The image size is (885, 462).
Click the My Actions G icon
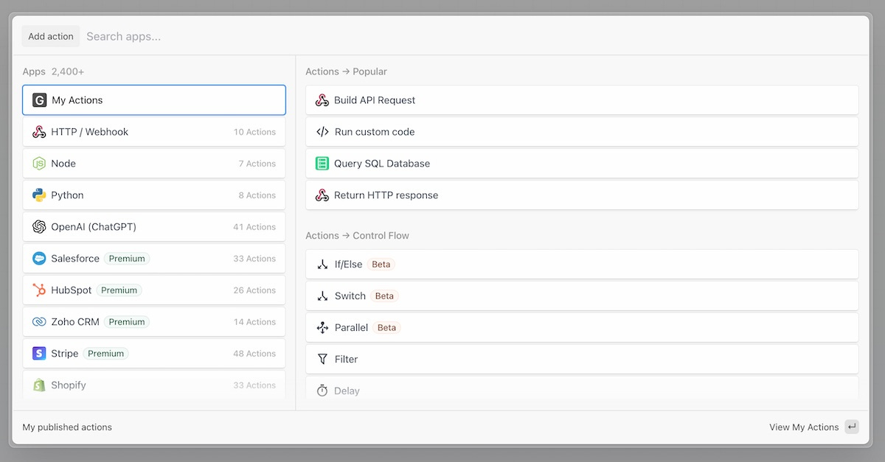click(39, 100)
